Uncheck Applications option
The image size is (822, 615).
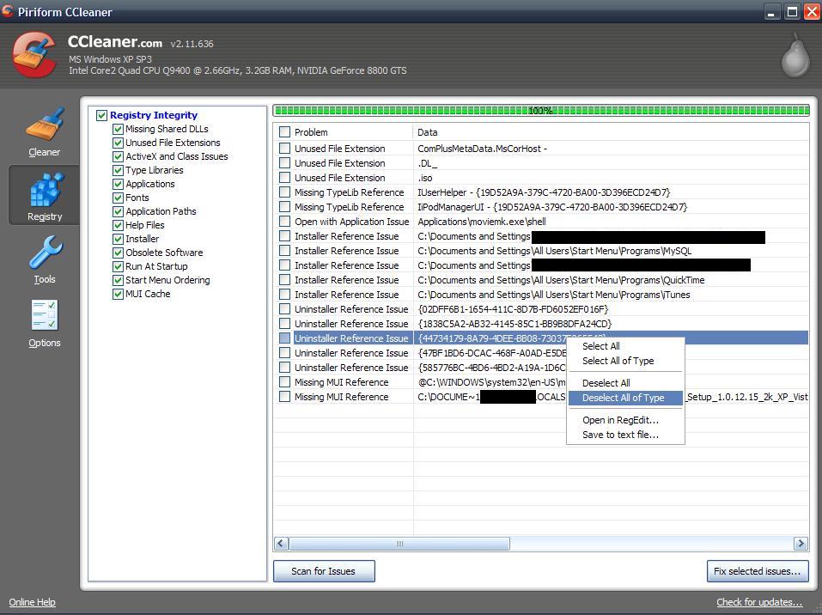pos(118,184)
